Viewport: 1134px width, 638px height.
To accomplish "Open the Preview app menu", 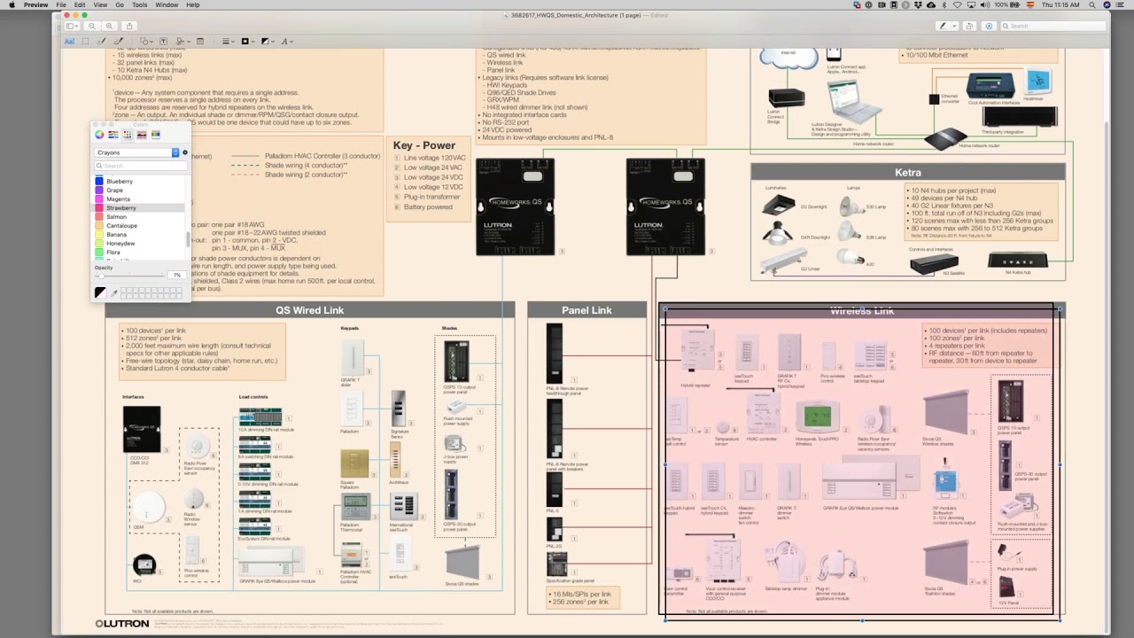I will coord(35,4).
